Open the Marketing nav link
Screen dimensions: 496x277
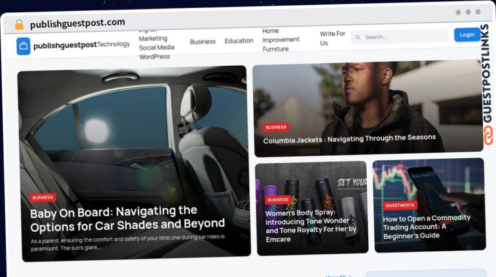[153, 38]
